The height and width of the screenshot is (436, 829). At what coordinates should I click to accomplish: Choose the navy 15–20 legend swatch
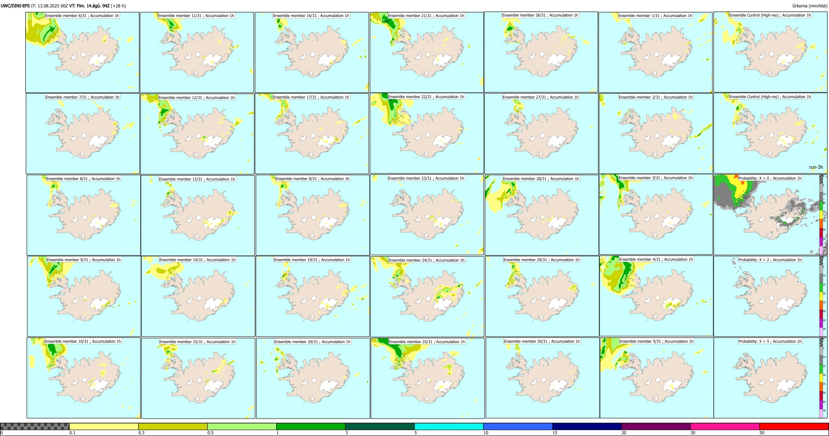coord(587,426)
